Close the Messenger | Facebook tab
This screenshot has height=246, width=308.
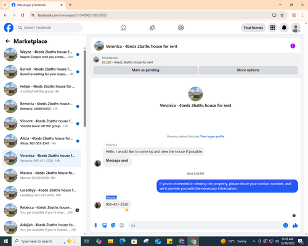pos(62,5)
